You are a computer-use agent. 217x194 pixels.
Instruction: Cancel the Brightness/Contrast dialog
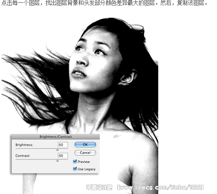pyautogui.click(x=85, y=153)
